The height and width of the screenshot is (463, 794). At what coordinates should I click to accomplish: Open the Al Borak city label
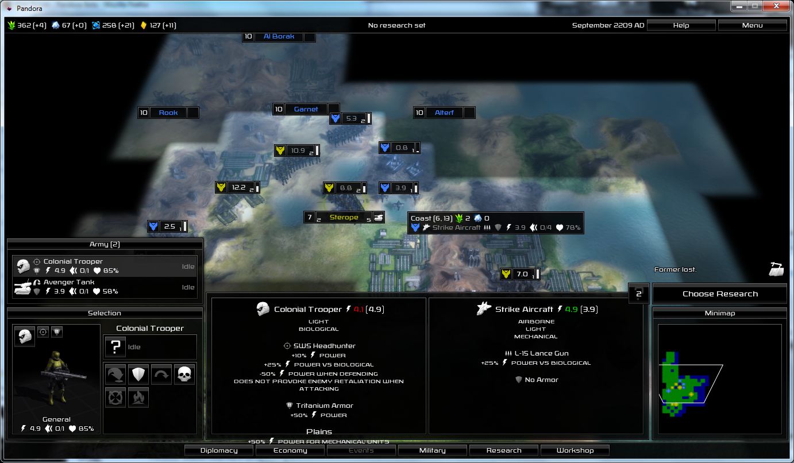coord(279,36)
